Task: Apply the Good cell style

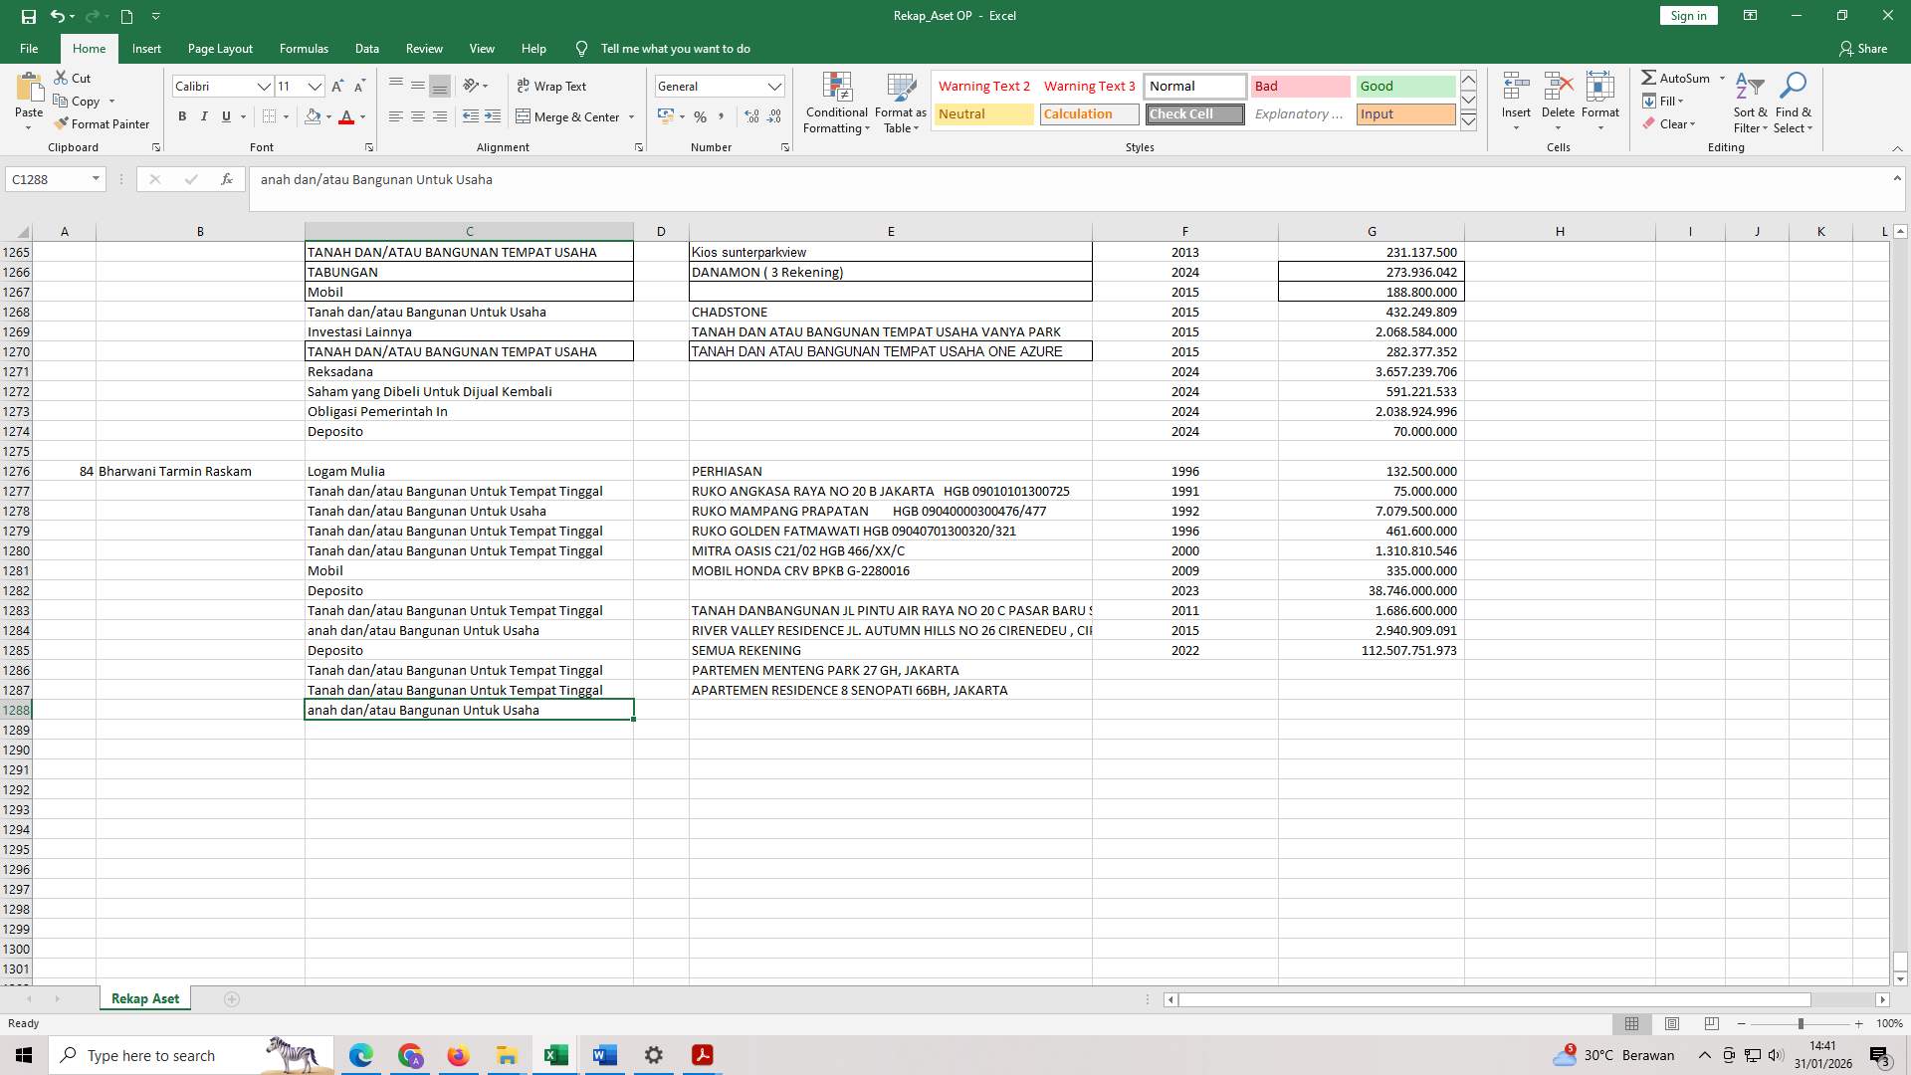Action: (x=1404, y=86)
